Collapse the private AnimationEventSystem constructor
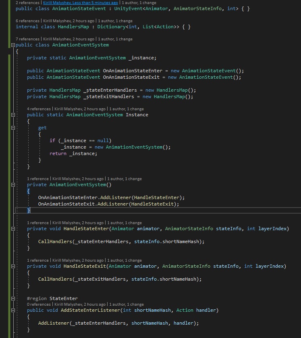Image resolution: width=301 pixels, height=338 pixels. click(x=13, y=185)
